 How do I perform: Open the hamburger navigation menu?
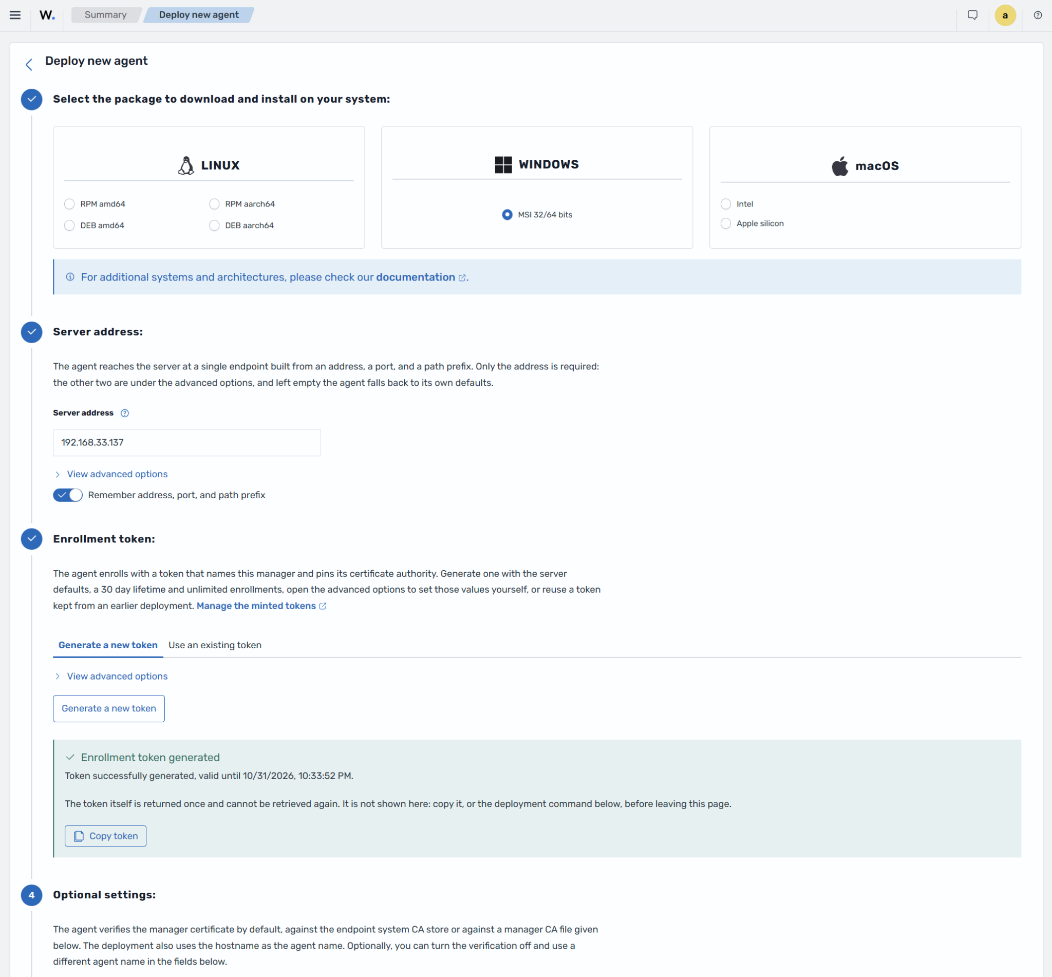point(15,15)
